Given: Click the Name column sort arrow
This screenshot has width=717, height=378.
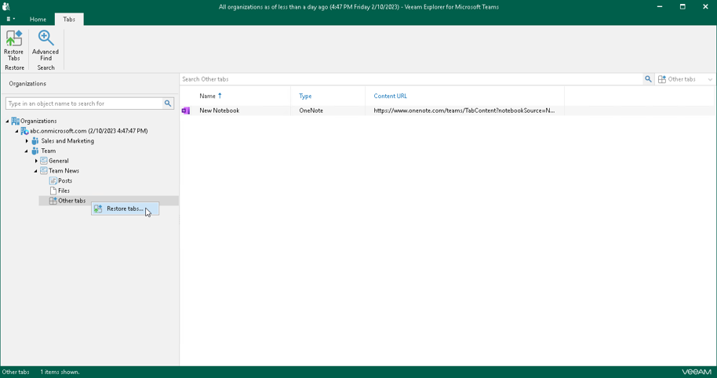Looking at the screenshot, I should tap(220, 96).
